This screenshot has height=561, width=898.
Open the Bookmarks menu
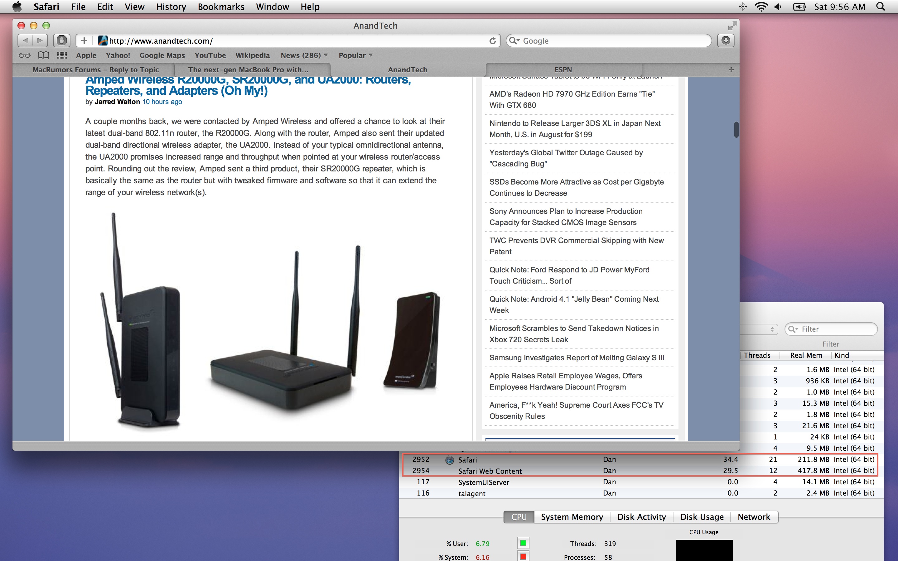pos(221,7)
